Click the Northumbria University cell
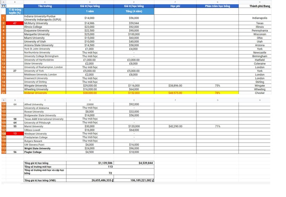The image size is (286, 197). tap(45, 53)
